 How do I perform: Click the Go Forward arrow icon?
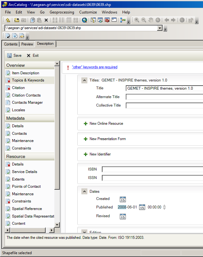point(173,20)
